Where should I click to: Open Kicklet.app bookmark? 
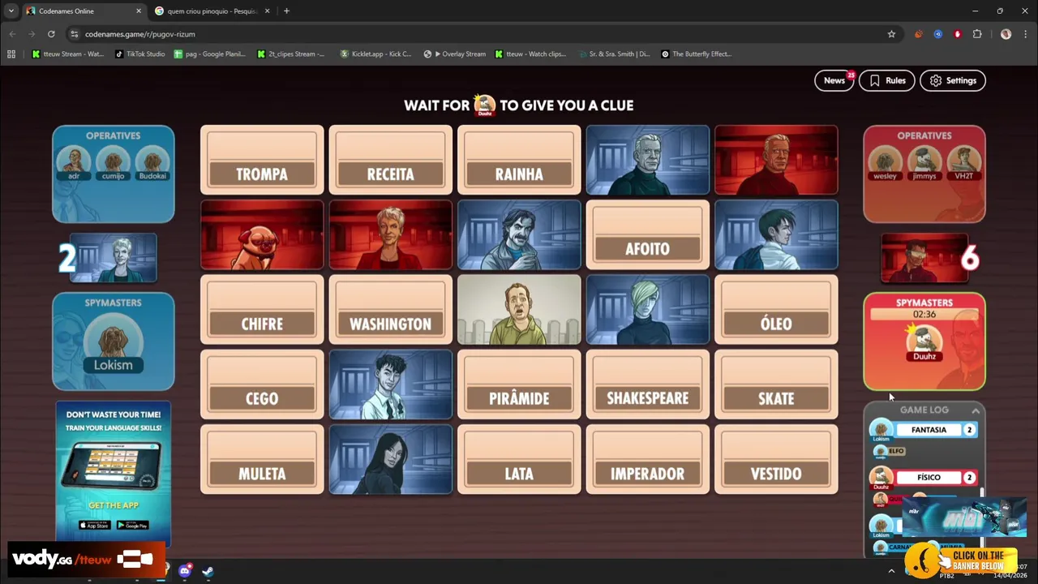click(375, 54)
